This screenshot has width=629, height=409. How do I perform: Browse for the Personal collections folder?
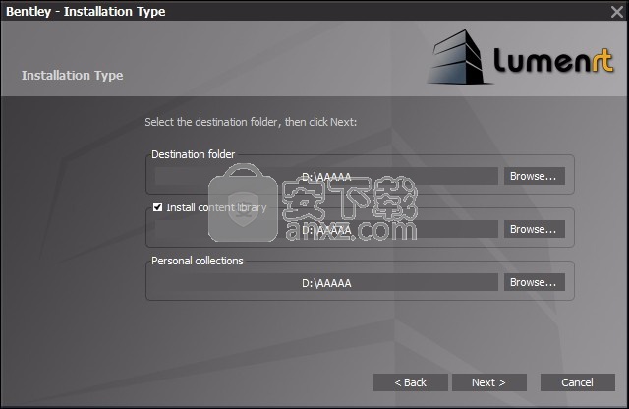point(535,282)
